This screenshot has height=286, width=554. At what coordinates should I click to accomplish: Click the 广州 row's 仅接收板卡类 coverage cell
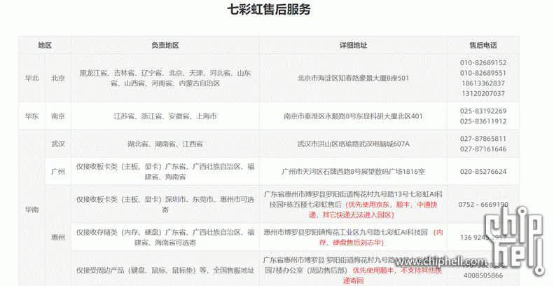coord(165,172)
